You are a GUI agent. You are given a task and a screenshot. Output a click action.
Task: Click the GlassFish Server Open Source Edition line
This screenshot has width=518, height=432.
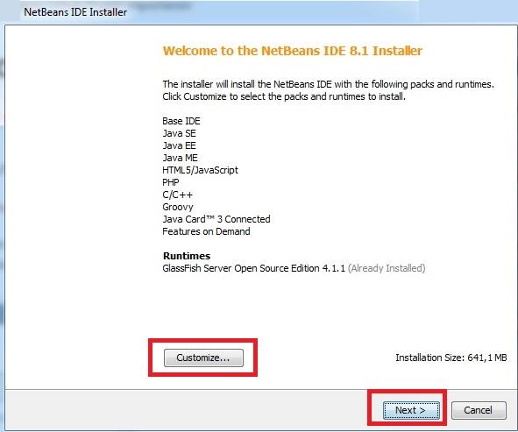(294, 268)
